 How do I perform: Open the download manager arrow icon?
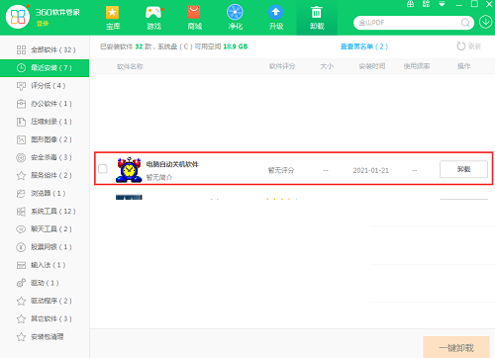485,23
